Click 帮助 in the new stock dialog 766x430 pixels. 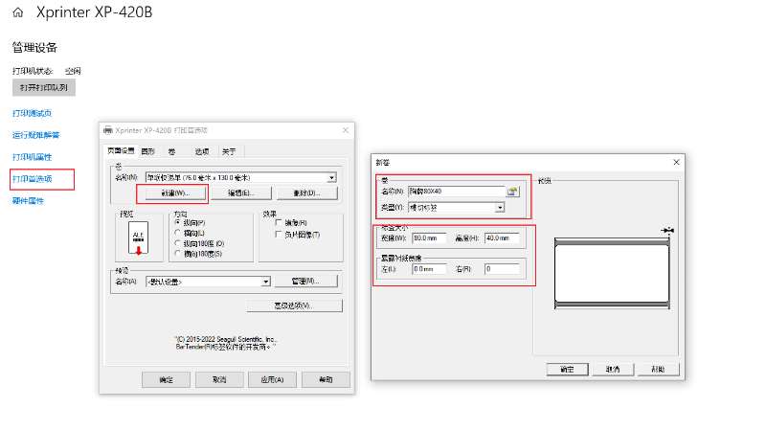tap(658, 370)
